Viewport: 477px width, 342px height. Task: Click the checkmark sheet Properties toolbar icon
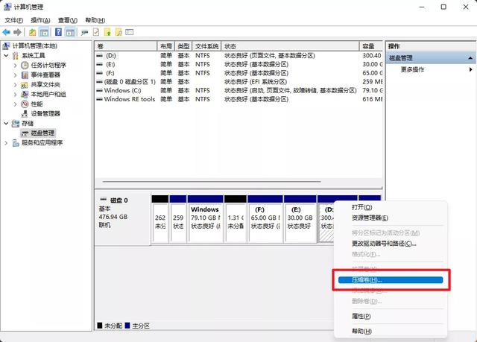[96, 32]
